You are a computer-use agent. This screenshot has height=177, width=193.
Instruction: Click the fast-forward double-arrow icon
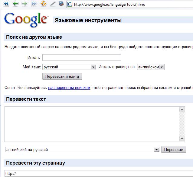pyautogui.click(x=34, y=4)
